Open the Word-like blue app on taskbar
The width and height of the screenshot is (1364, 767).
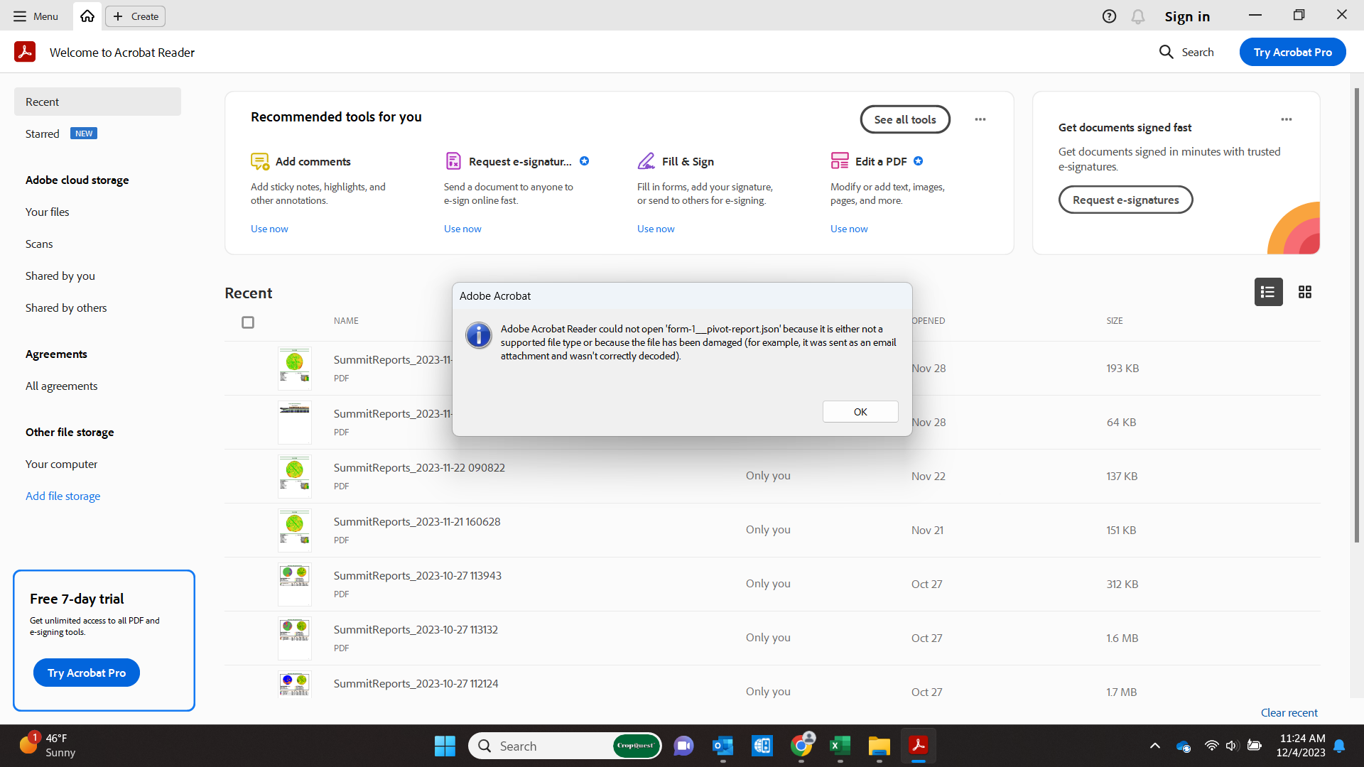click(762, 746)
